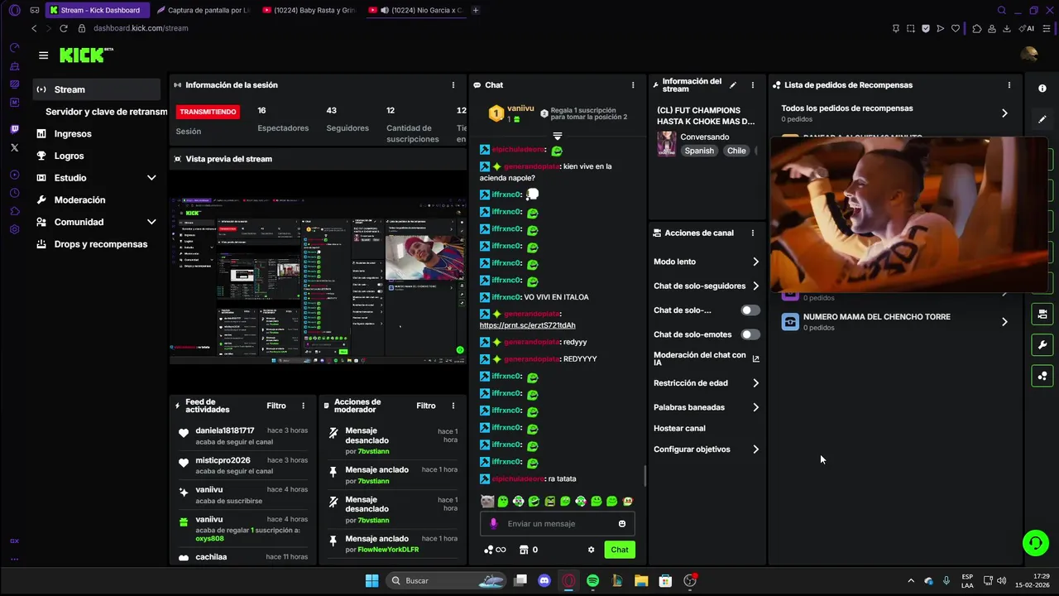1059x596 pixels.
Task: Click the wrench icon in right rail
Action: pyautogui.click(x=1042, y=345)
